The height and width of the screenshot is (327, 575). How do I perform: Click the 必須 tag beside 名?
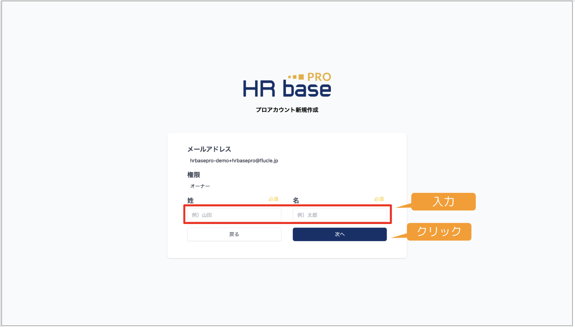[379, 199]
